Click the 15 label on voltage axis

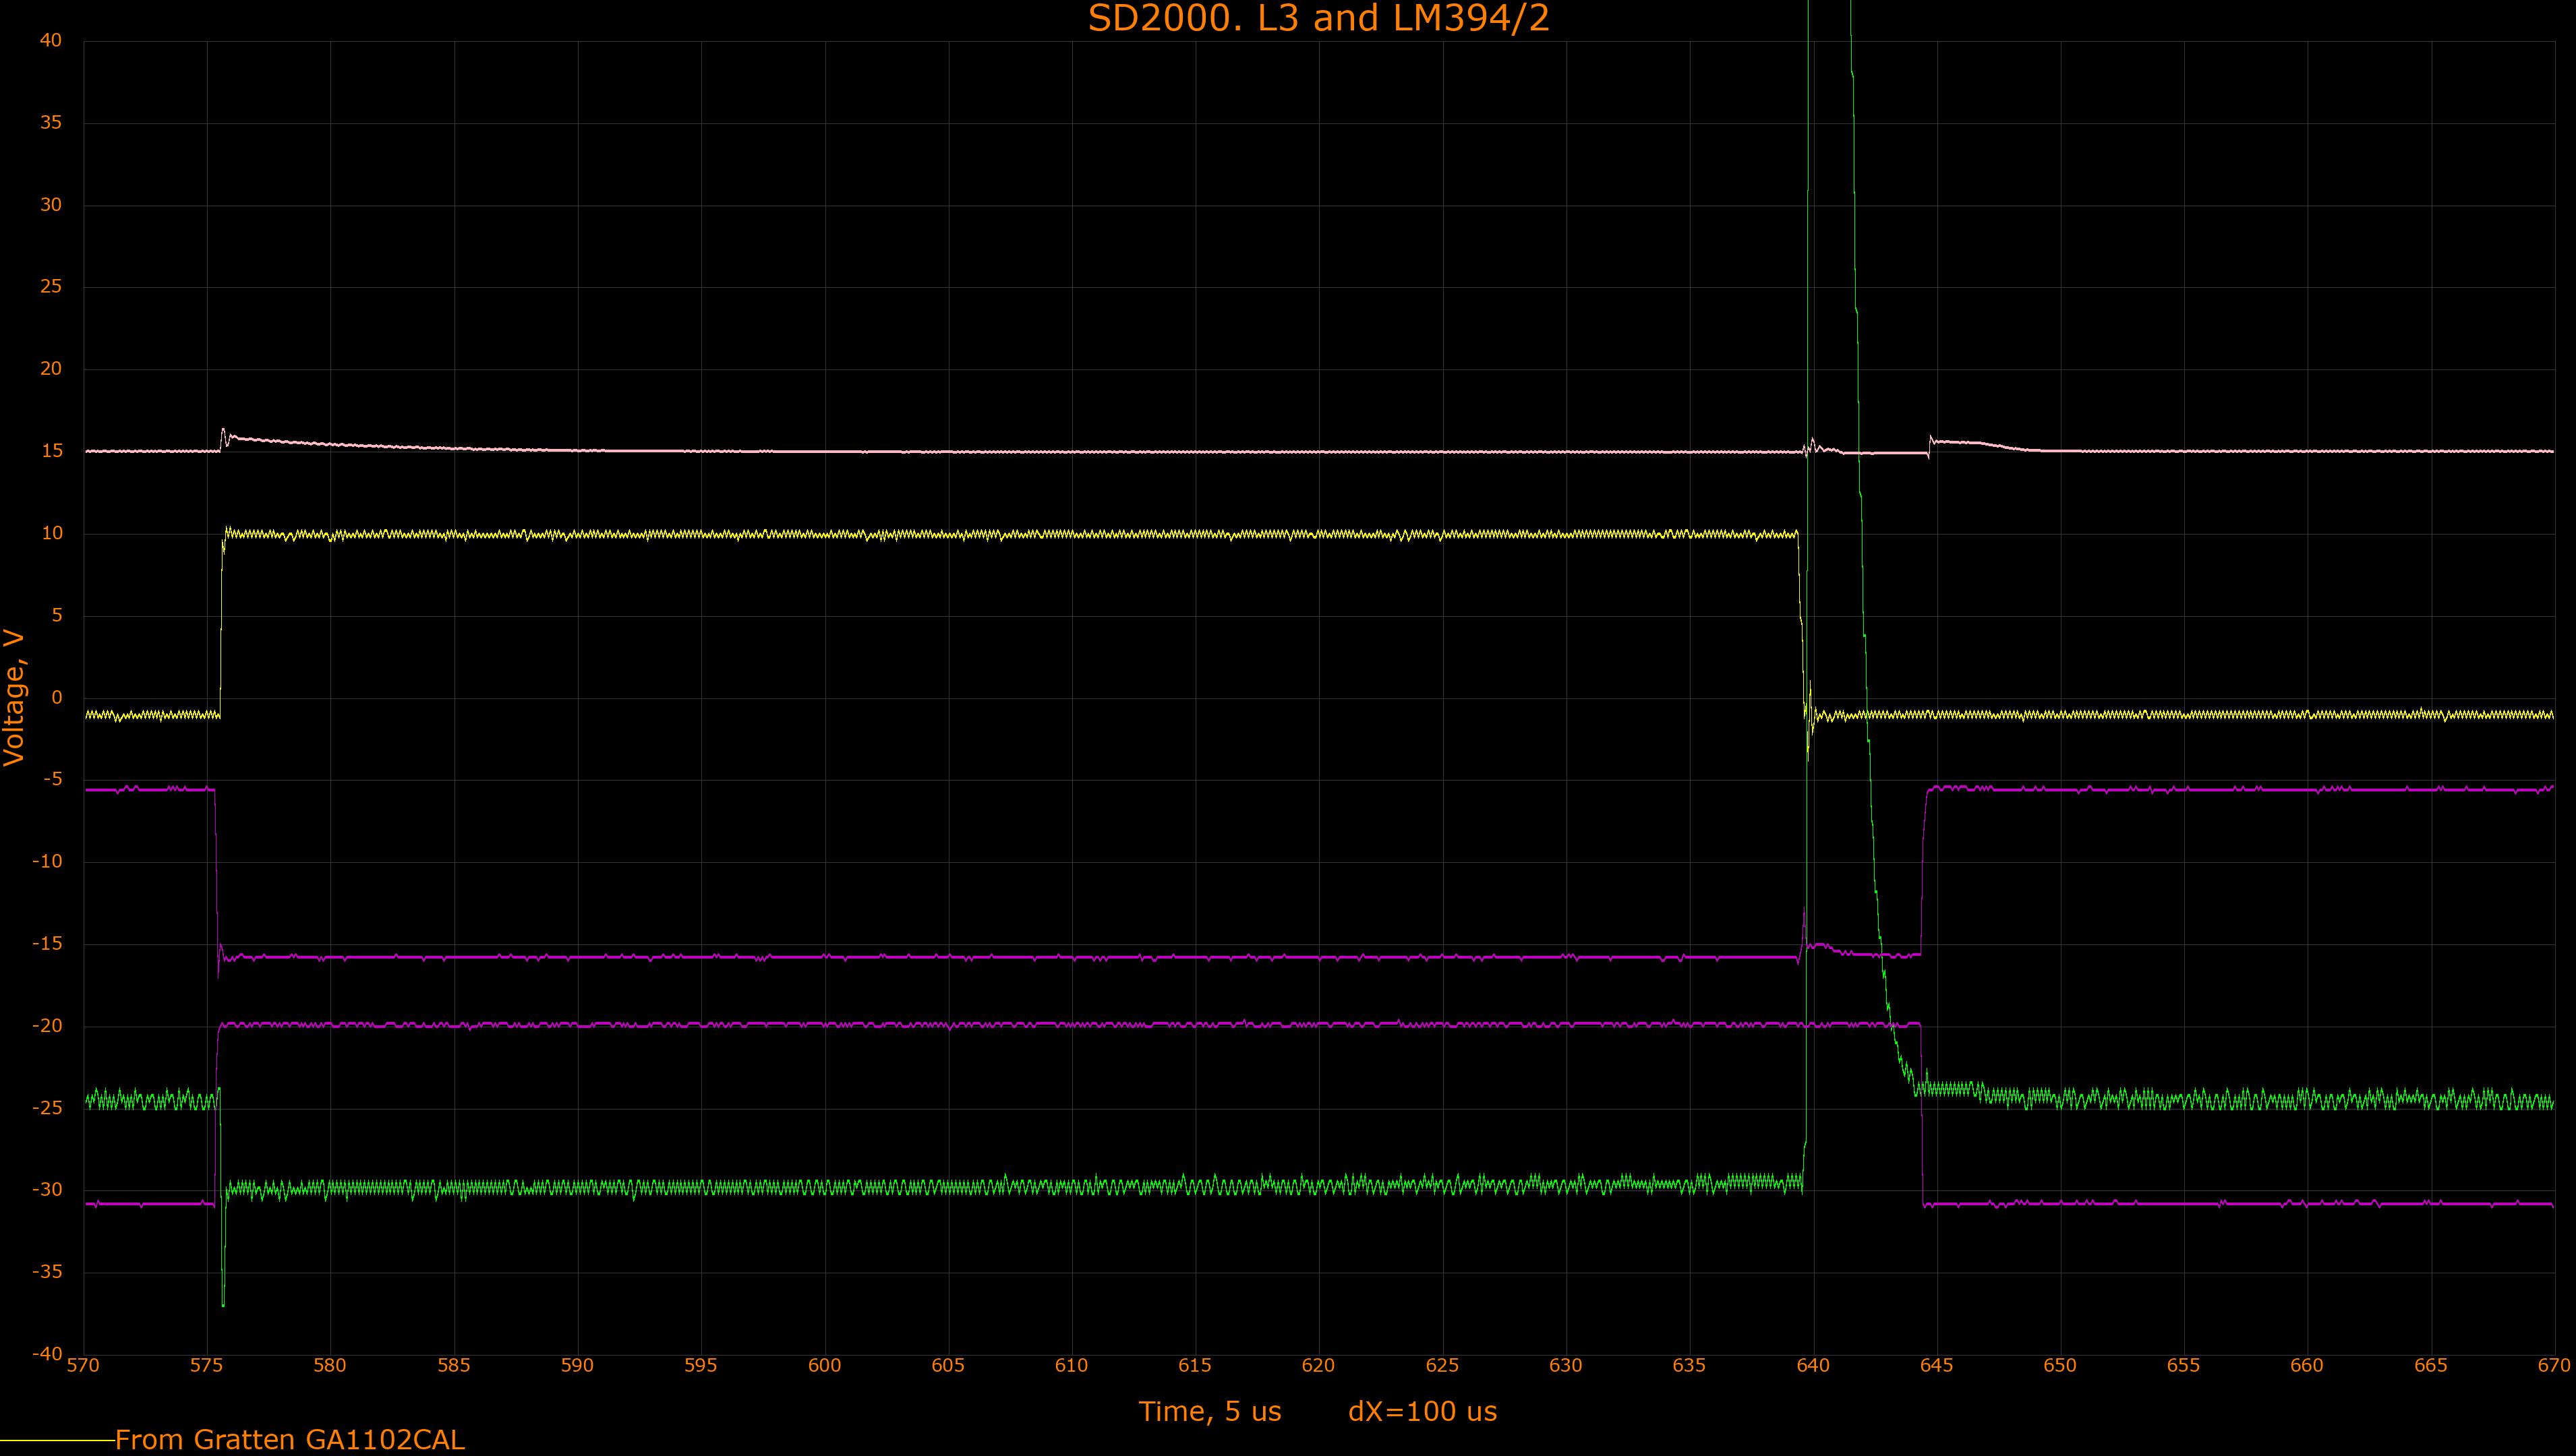tap(52, 451)
